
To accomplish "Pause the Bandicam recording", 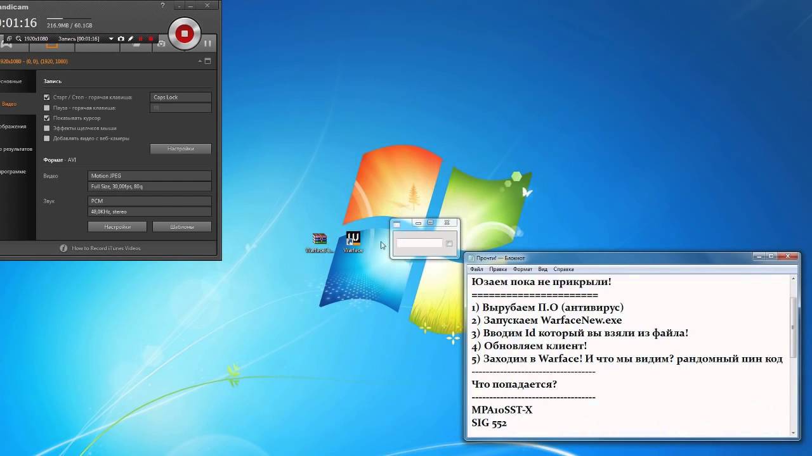I will click(x=207, y=44).
